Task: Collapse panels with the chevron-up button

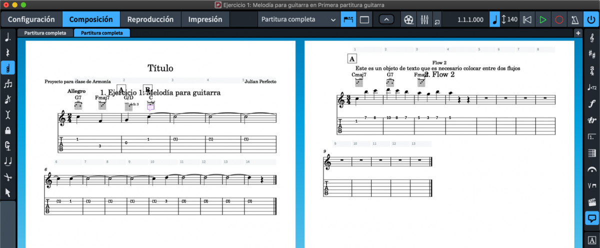Action: coord(386,20)
